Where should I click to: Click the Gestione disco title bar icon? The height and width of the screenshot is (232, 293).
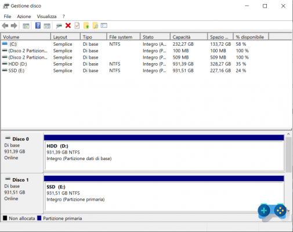coord(6,6)
